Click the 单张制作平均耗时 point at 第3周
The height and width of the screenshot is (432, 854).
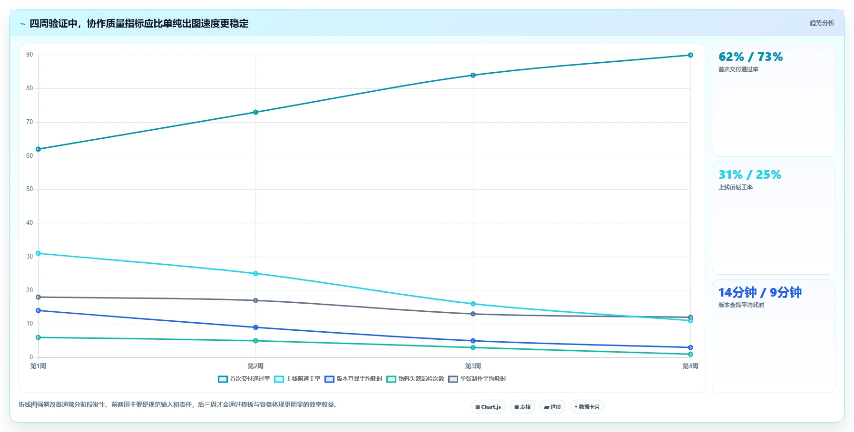point(473,314)
